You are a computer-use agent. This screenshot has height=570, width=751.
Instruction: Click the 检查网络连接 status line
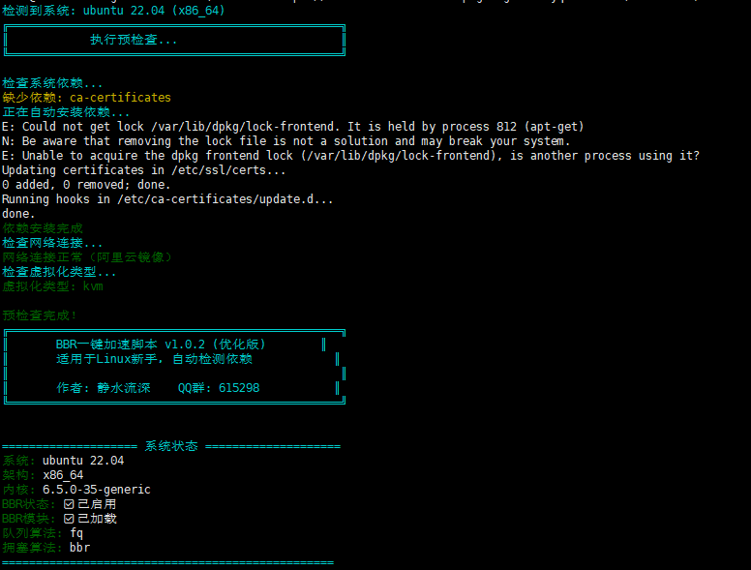[x=52, y=243]
